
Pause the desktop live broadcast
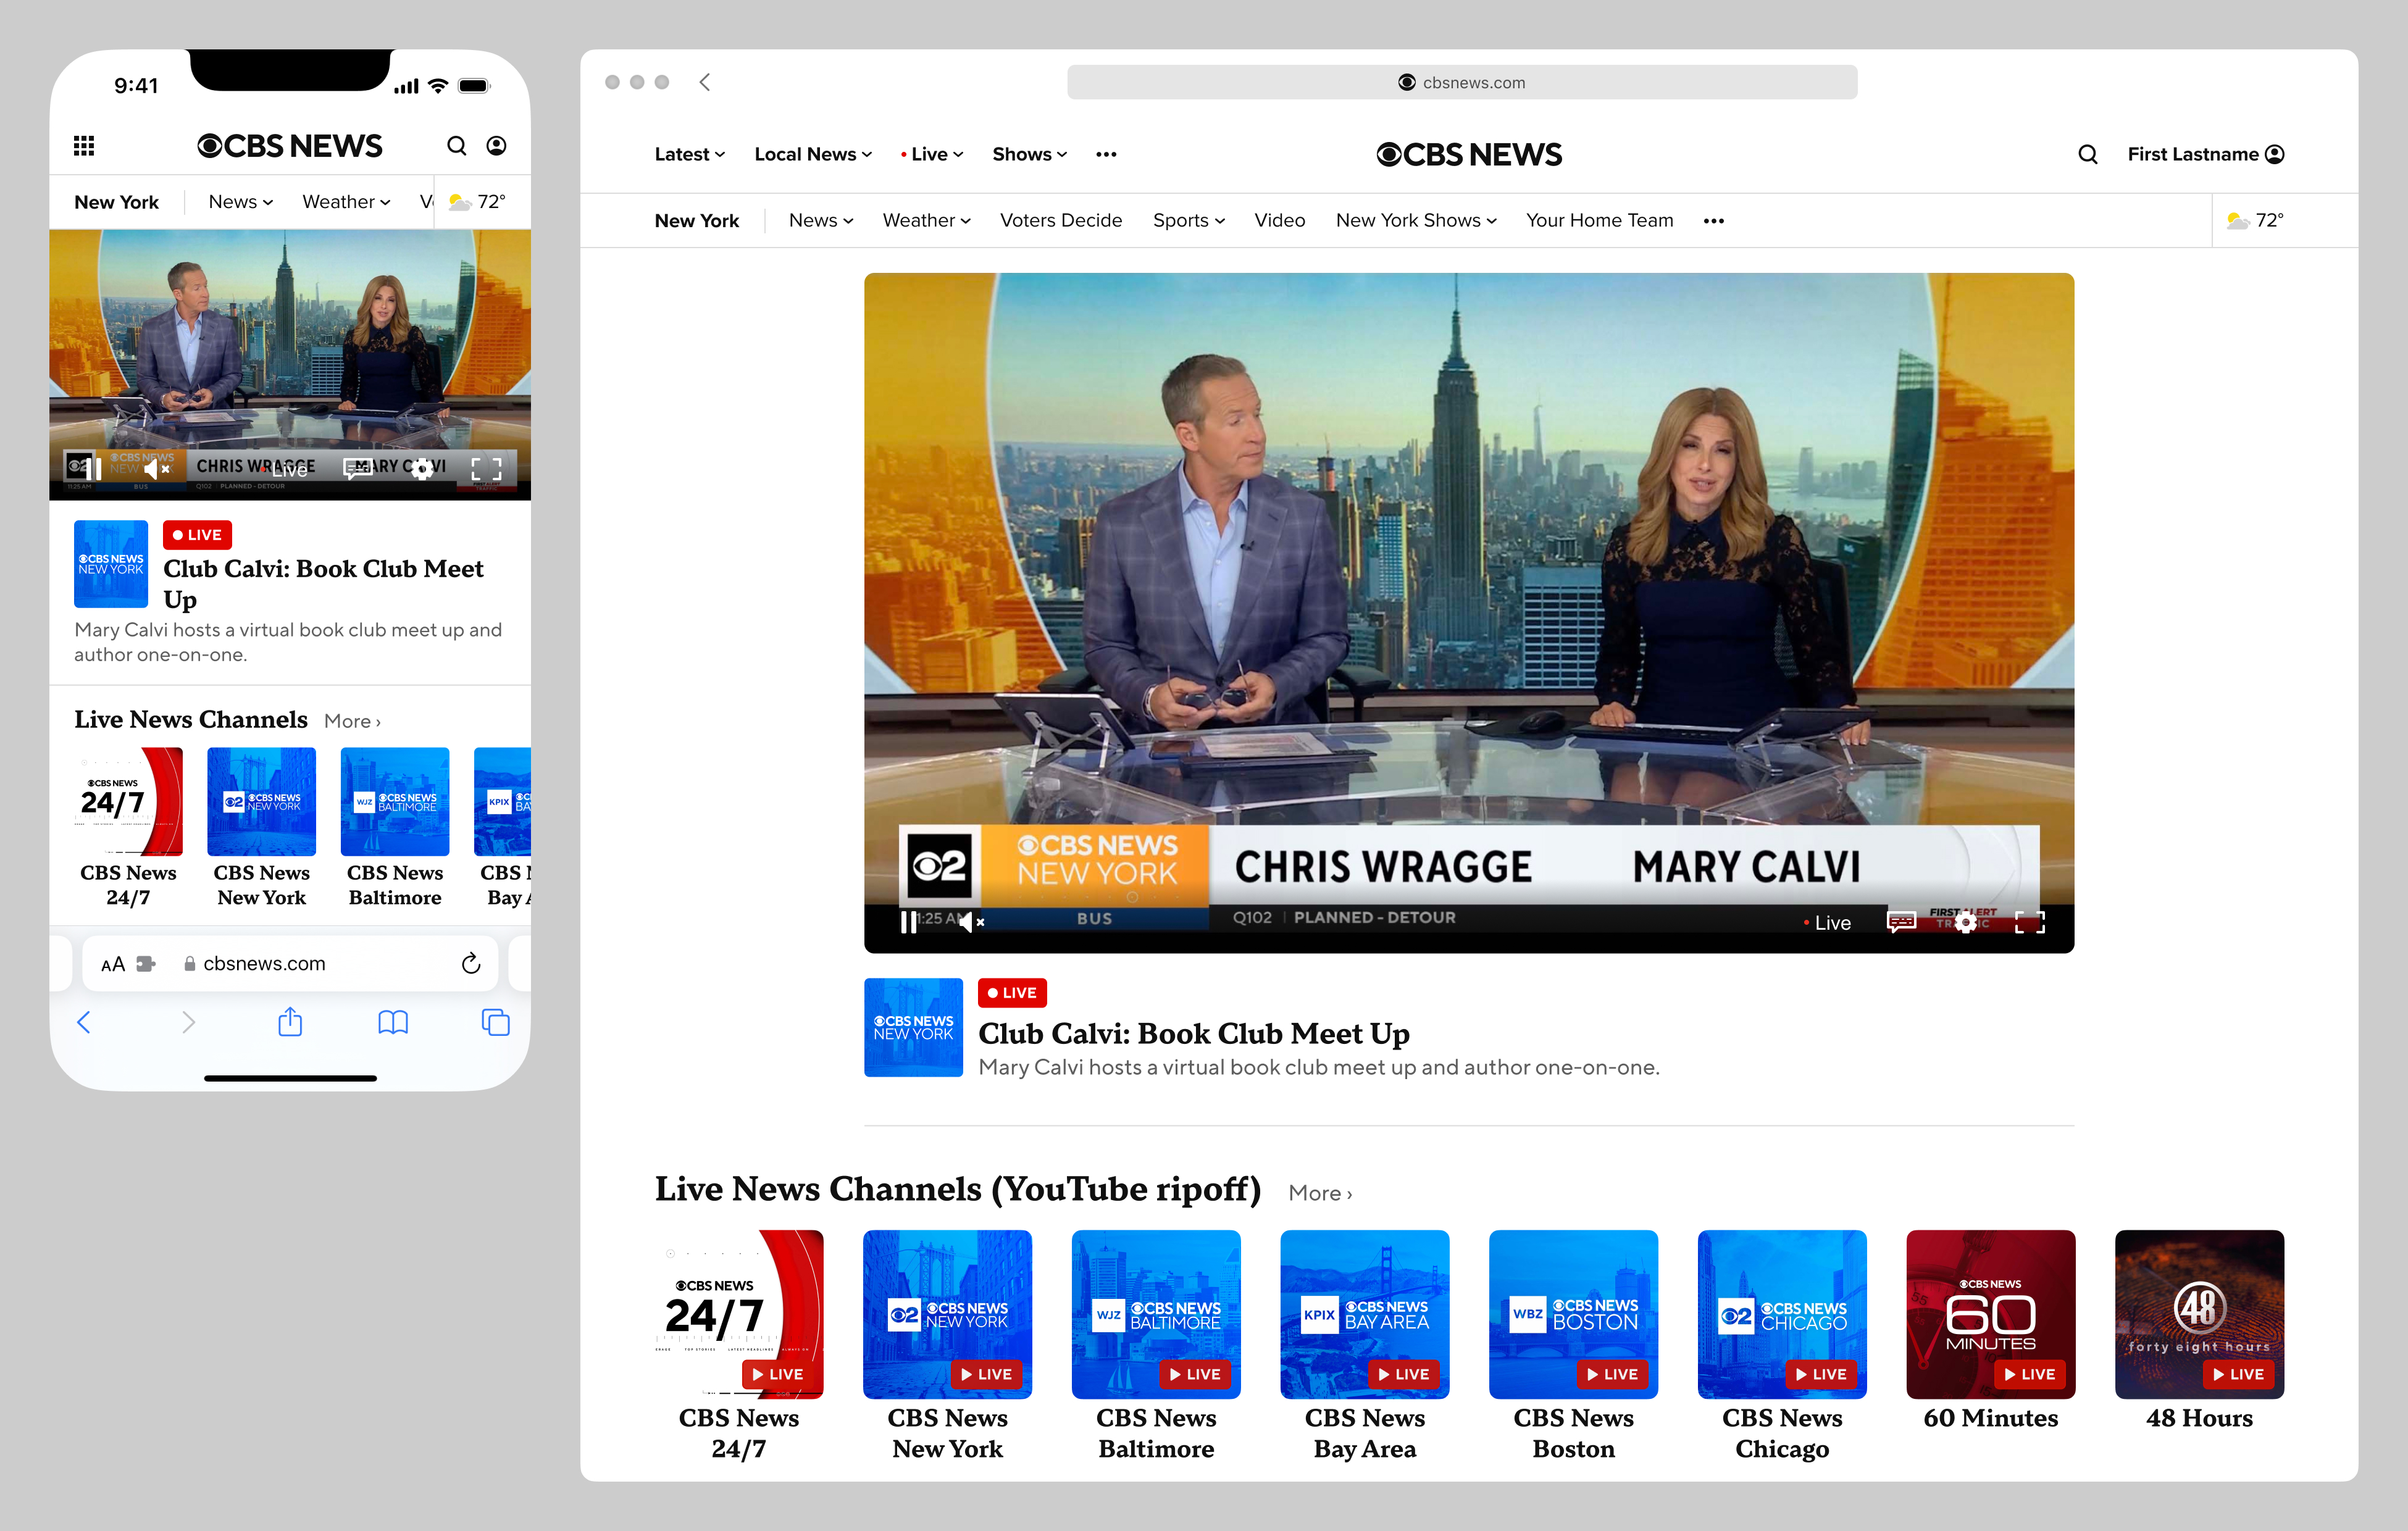coord(908,922)
